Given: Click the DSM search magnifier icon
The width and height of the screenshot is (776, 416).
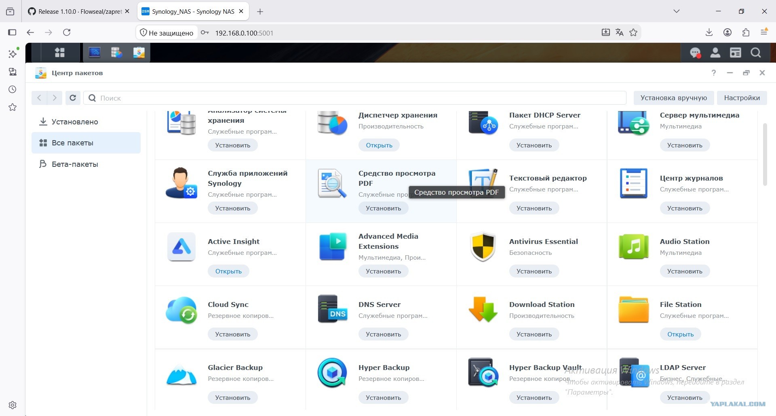Looking at the screenshot, I should (756, 53).
